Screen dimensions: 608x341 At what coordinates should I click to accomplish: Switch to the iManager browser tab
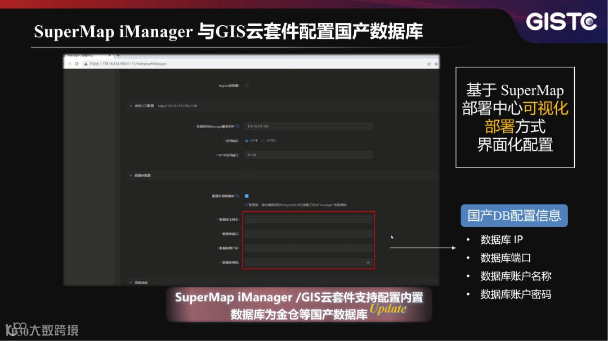(x=87, y=56)
